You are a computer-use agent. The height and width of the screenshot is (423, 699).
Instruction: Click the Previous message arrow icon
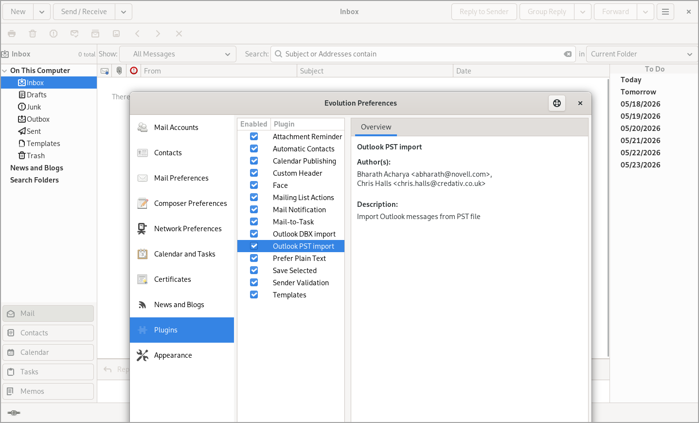[x=137, y=34]
